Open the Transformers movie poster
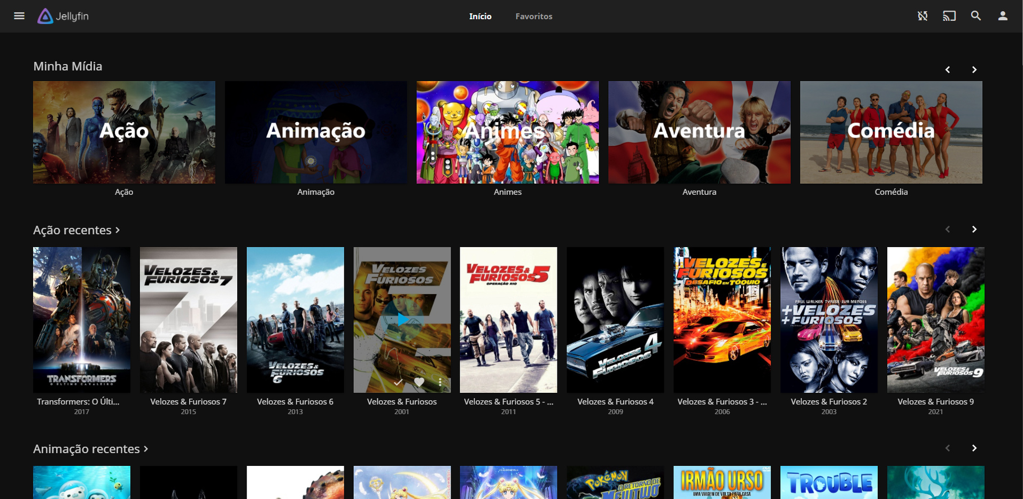Image resolution: width=1023 pixels, height=499 pixels. click(x=82, y=320)
